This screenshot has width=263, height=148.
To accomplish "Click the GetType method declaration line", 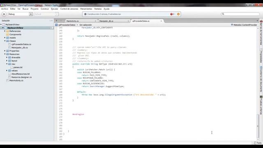I will pyautogui.click(x=102, y=64).
